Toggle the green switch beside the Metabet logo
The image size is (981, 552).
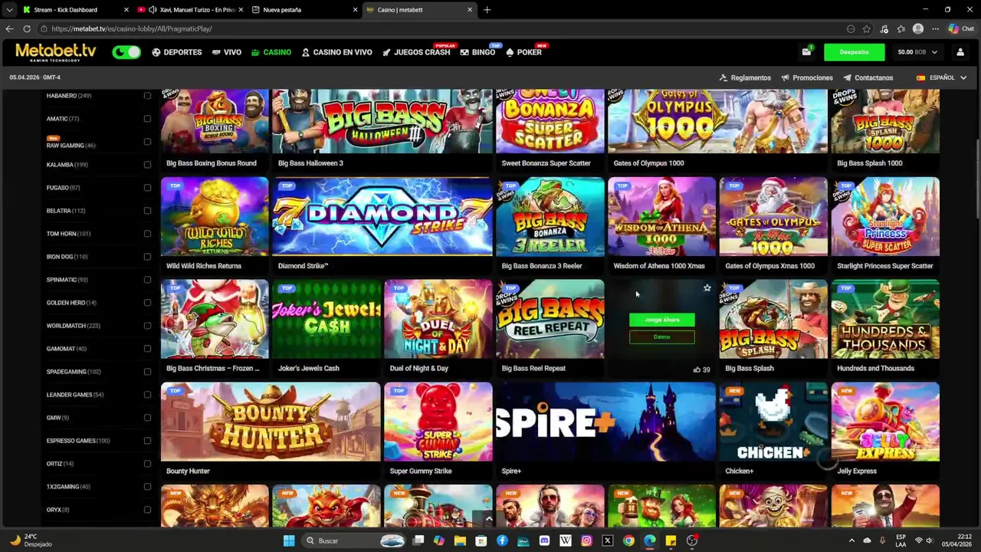(x=126, y=52)
